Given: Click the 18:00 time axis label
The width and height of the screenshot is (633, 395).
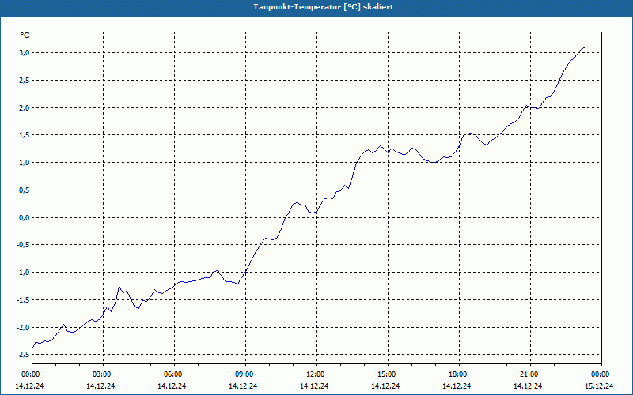Looking at the screenshot, I should 459,374.
